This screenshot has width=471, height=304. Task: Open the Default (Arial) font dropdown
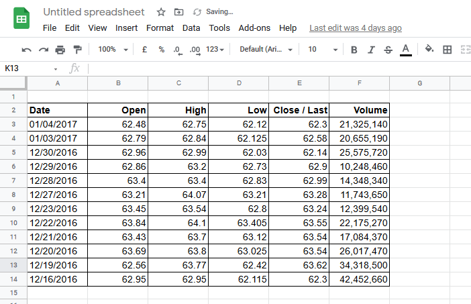point(266,49)
